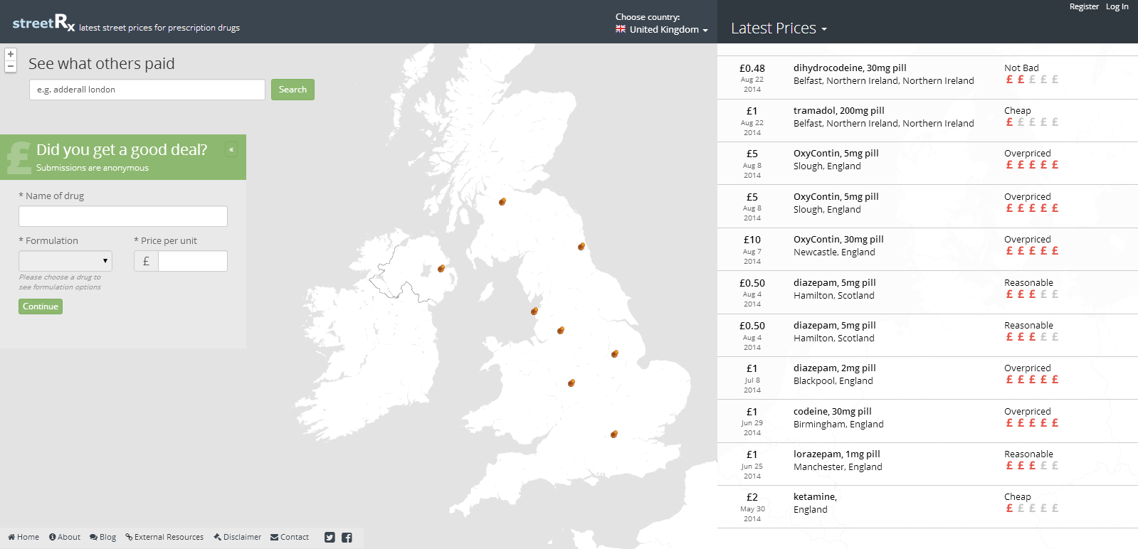Open the Disclaimer footer link
This screenshot has height=549, width=1138.
[238, 537]
